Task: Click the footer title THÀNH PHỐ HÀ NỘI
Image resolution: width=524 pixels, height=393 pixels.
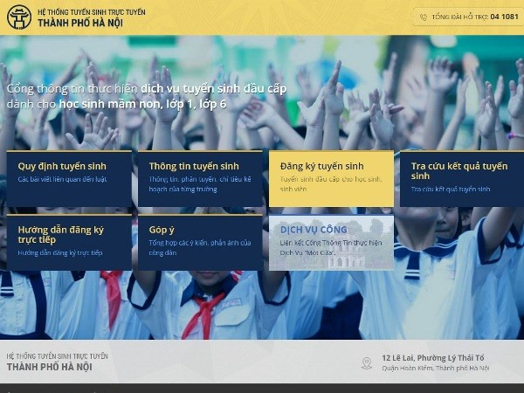Action: (x=49, y=367)
